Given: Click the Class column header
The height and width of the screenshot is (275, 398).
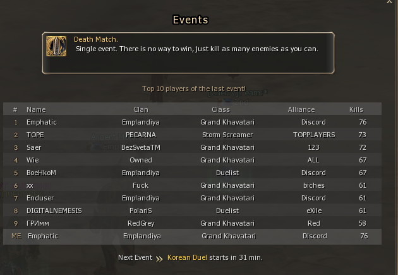Looking at the screenshot, I should coord(220,109).
